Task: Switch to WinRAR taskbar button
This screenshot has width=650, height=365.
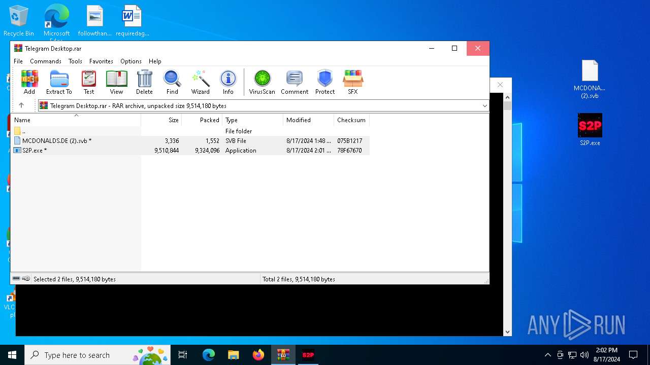Action: pyautogui.click(x=283, y=355)
